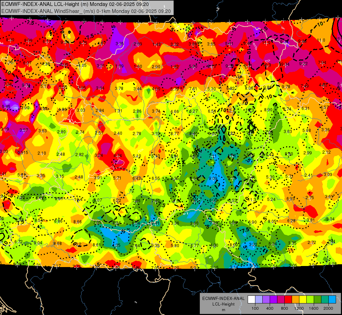Image resolution: width=342 pixels, height=315 pixels.
Task: Click the wind shear value 5.80
Action: [x=175, y=246]
